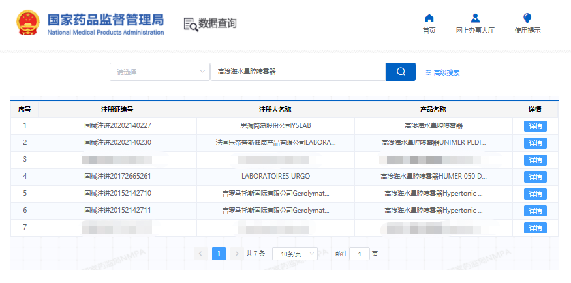
Task: Click the 共 7 条 total count text
Action: [x=255, y=254]
